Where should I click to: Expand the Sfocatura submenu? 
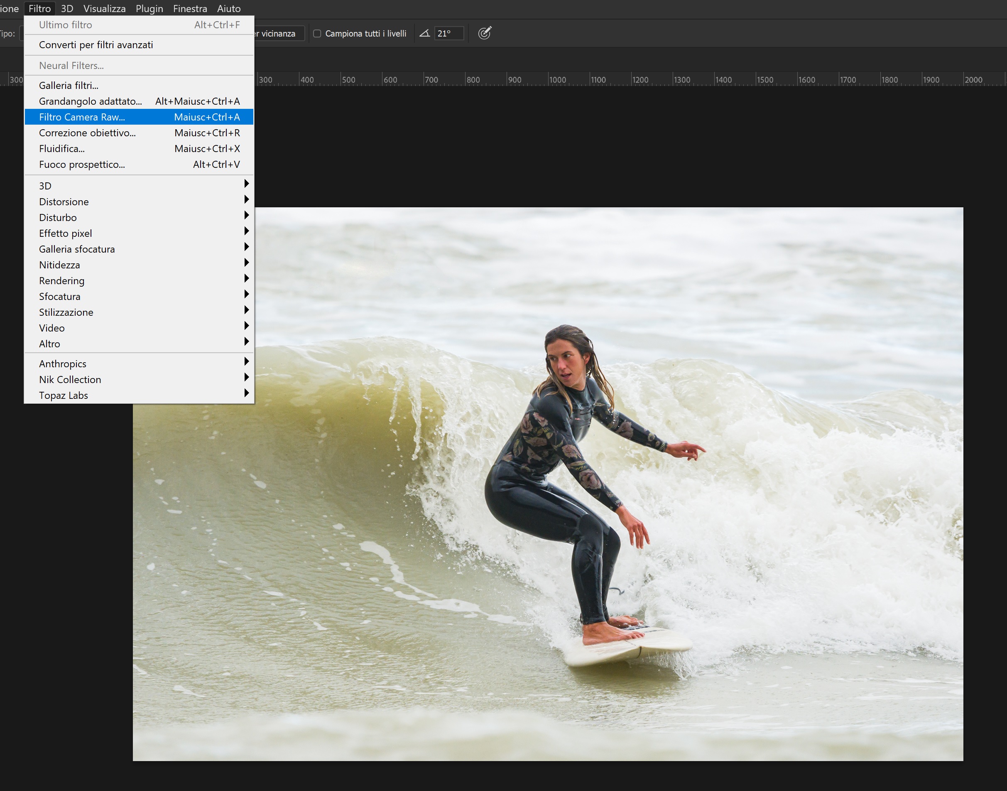click(x=139, y=296)
